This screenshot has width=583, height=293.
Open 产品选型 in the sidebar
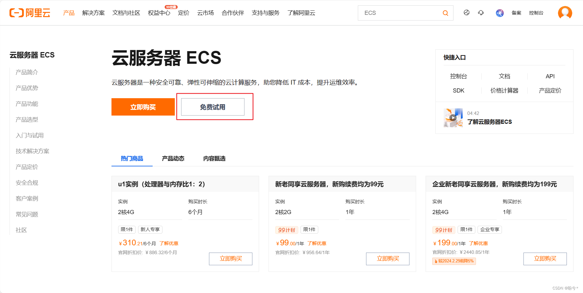tap(27, 120)
